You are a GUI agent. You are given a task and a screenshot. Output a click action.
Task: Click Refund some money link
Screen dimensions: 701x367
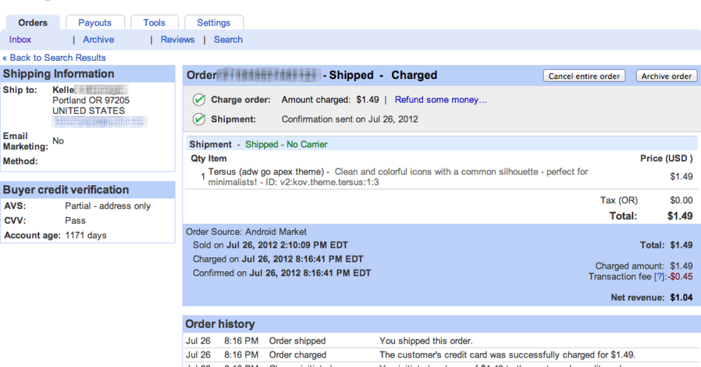(x=440, y=100)
